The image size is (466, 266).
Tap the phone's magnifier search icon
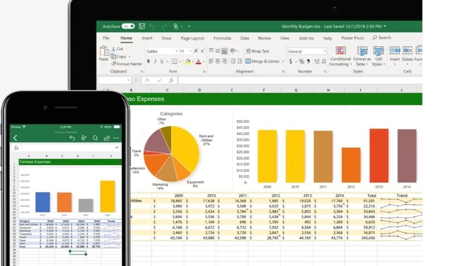point(95,138)
